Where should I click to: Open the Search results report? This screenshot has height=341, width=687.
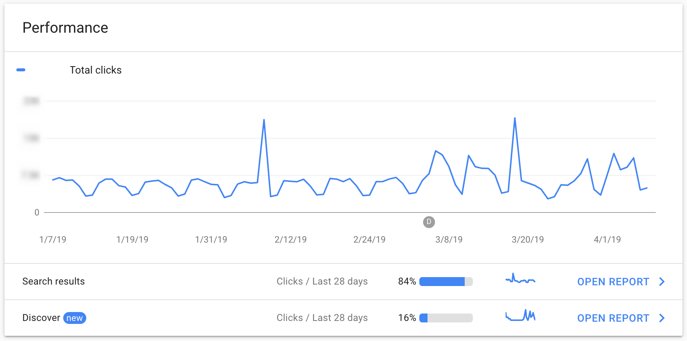point(613,282)
